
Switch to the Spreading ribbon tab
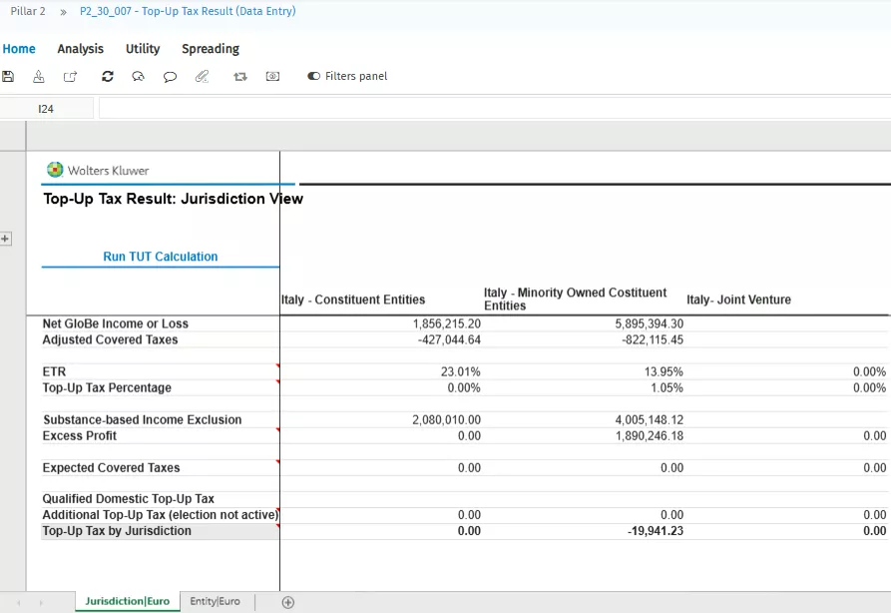[211, 49]
